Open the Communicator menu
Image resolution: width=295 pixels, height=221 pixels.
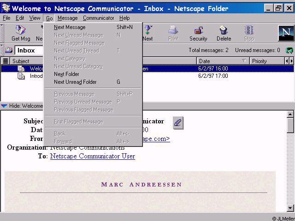[98, 18]
